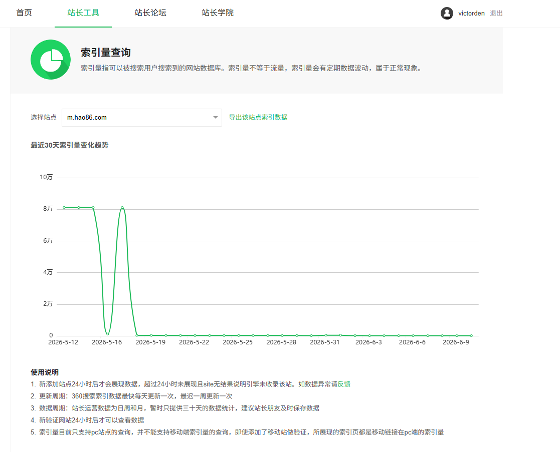Click the user avatar icon
The image size is (560, 452).
point(446,13)
